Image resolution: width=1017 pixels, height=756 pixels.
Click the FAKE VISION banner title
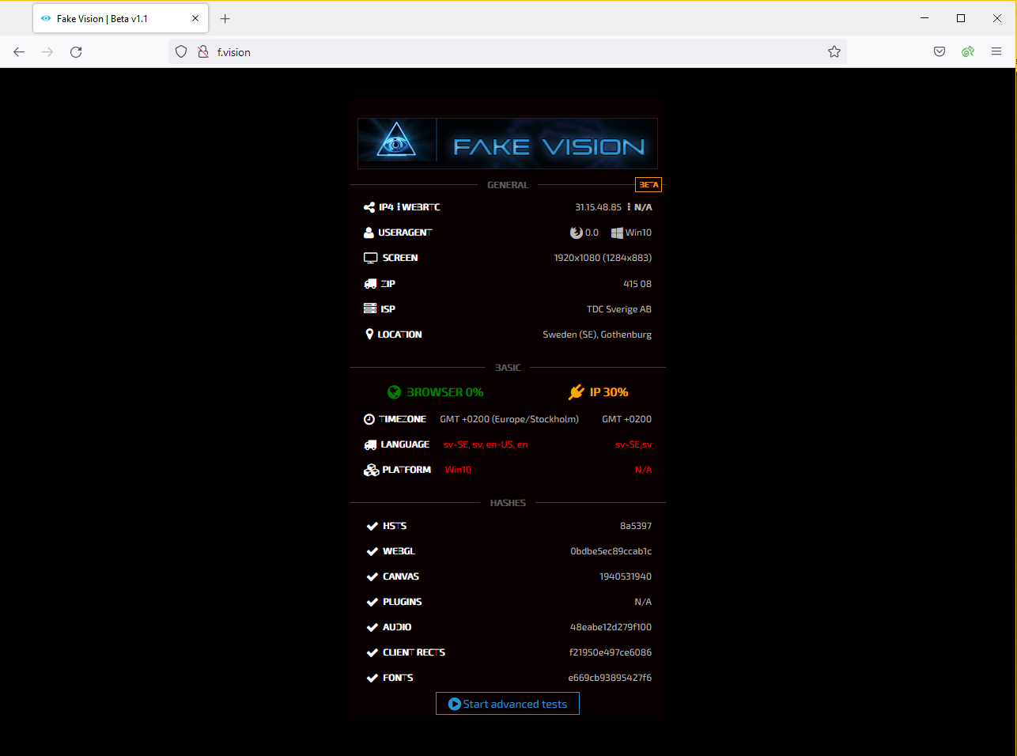(x=549, y=147)
